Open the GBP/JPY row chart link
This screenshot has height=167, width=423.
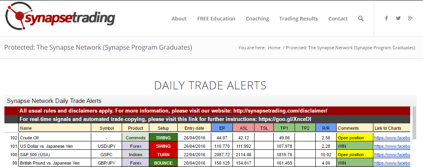point(392,163)
